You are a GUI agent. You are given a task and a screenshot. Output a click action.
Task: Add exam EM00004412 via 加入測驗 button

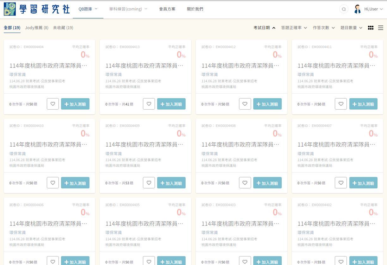[x=267, y=104]
